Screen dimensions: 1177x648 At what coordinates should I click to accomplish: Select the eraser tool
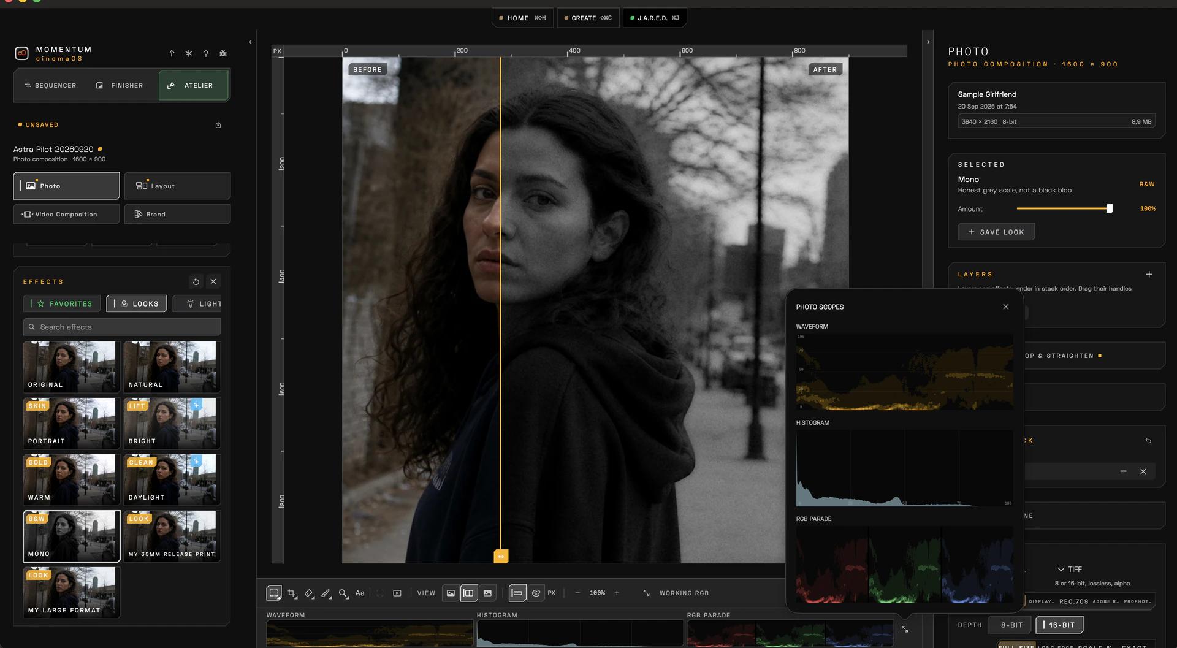pos(309,593)
